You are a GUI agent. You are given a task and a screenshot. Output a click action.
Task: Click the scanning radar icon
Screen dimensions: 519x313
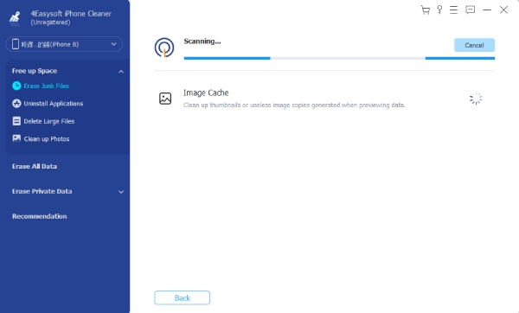[164, 48]
